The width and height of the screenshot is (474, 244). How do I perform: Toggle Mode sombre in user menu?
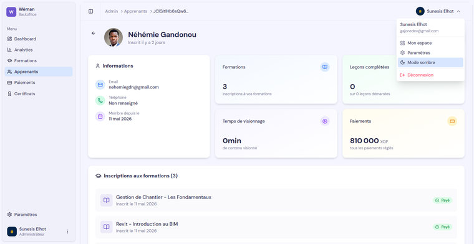click(430, 62)
